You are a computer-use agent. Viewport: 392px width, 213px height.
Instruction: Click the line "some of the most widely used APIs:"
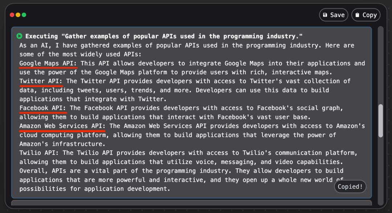(81, 54)
